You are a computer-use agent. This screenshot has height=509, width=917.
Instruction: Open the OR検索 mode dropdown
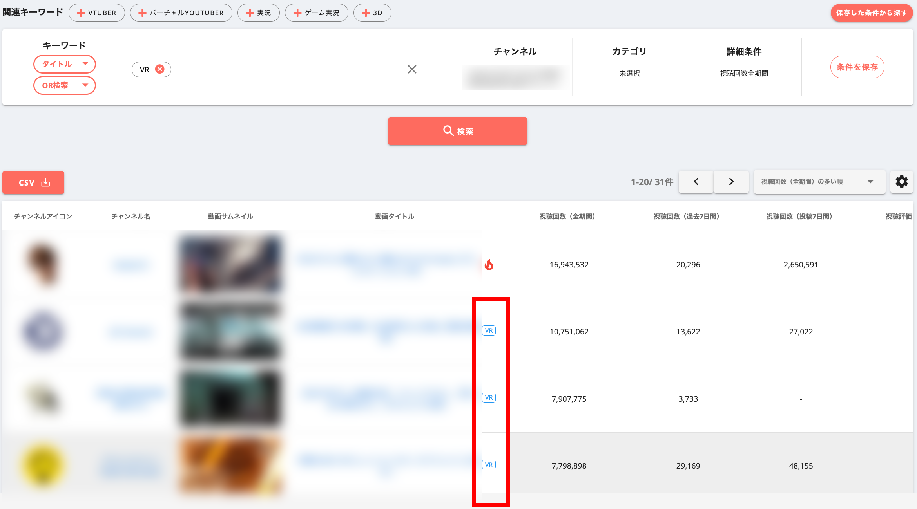[x=65, y=85]
